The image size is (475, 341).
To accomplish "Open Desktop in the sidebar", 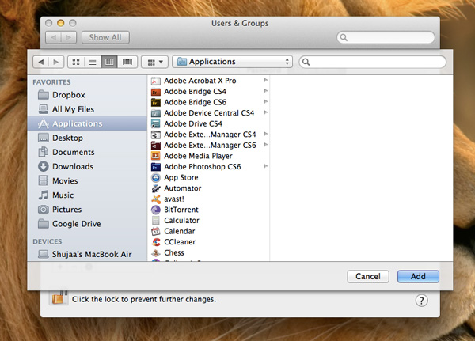I will [87, 138].
